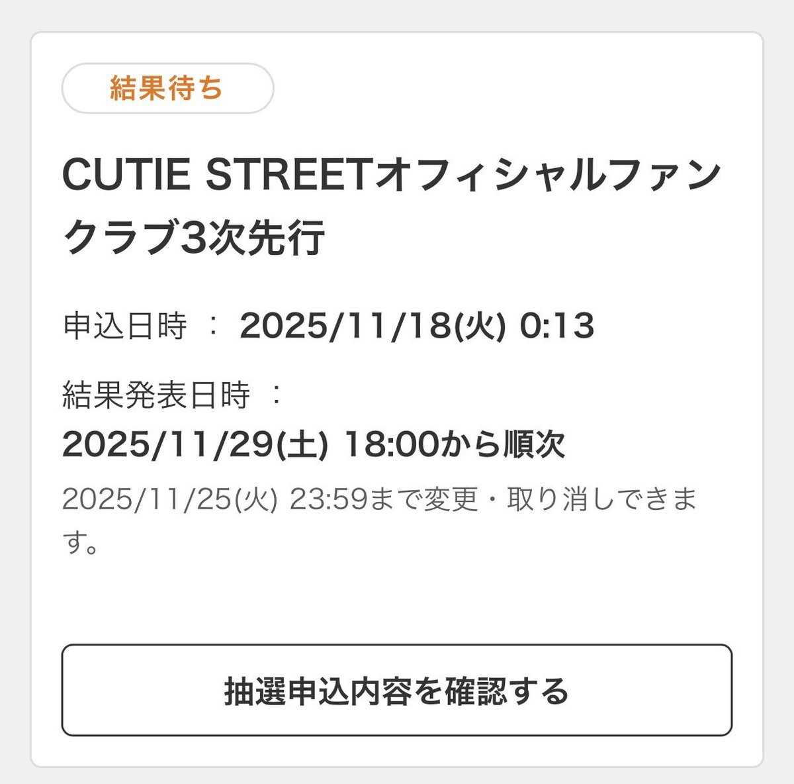Viewport: 794px width, 784px height.
Task: Tap the 結果待ち status badge
Action: [167, 88]
